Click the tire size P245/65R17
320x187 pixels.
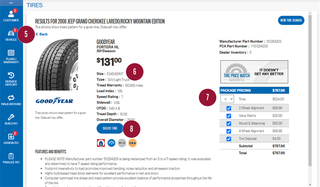point(115,74)
